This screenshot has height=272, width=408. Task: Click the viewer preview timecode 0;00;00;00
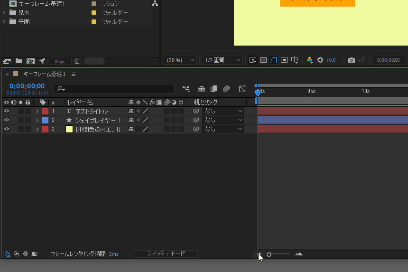[x=389, y=60]
